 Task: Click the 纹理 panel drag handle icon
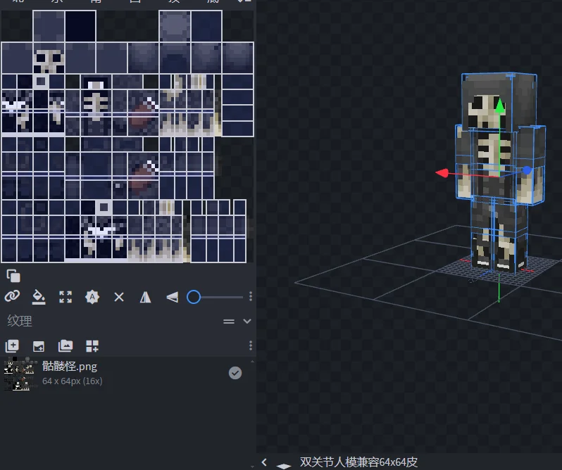tap(229, 321)
